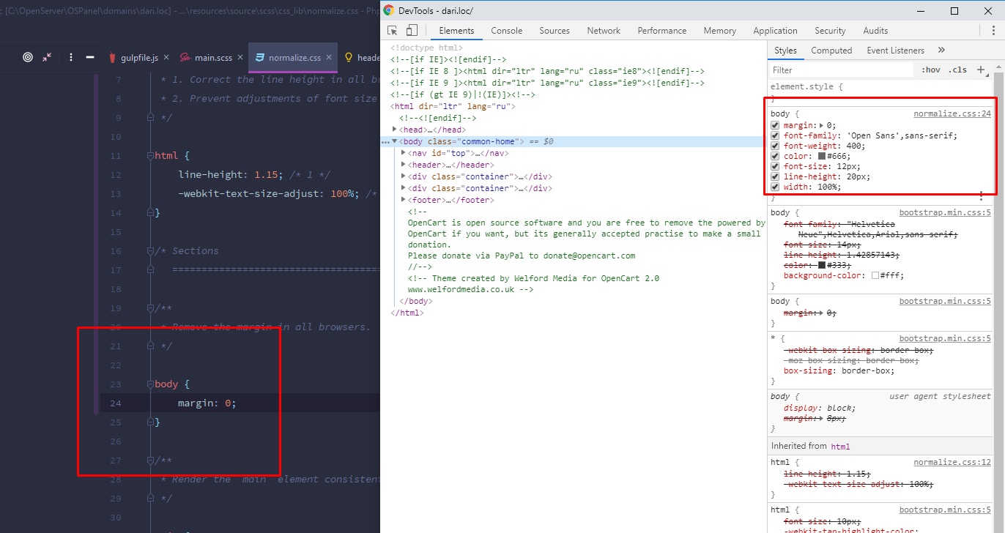This screenshot has height=533, width=1005.
Task: Close the gulpfile.js tab
Action: pyautogui.click(x=166, y=58)
